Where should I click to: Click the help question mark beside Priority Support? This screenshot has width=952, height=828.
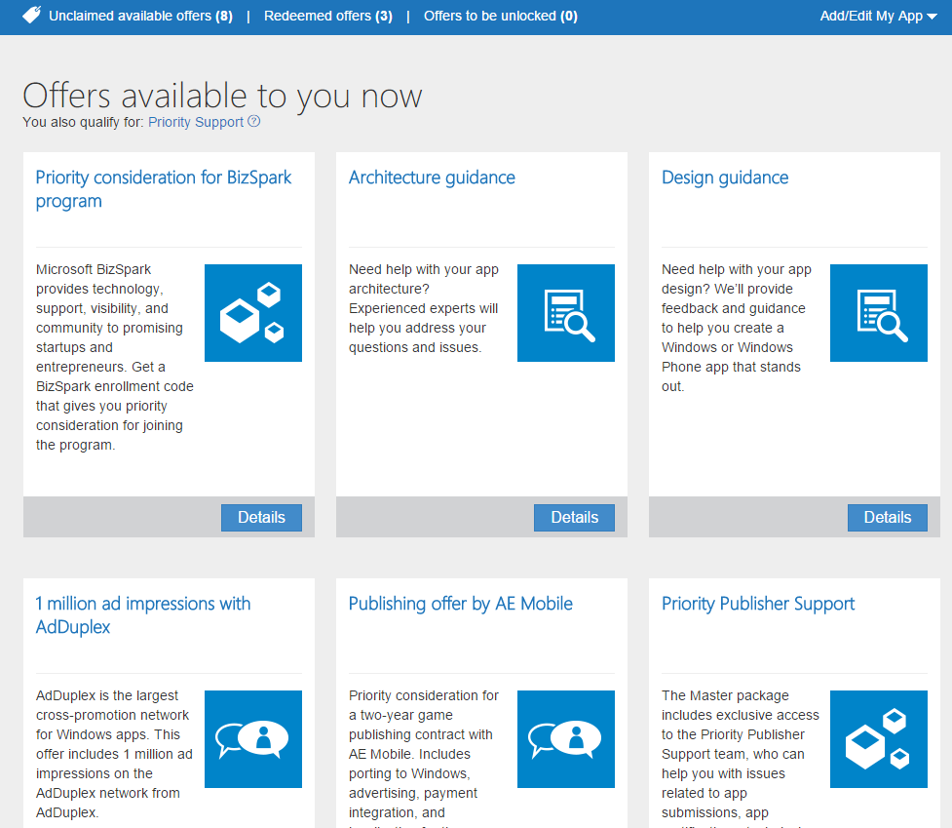click(x=253, y=122)
